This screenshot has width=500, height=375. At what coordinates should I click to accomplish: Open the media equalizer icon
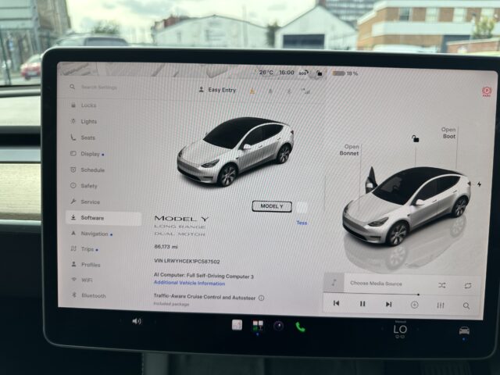pos(441,305)
